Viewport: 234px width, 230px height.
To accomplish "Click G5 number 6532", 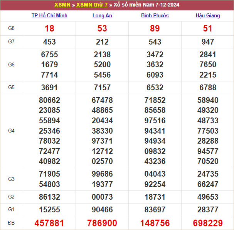I will click(x=155, y=88).
